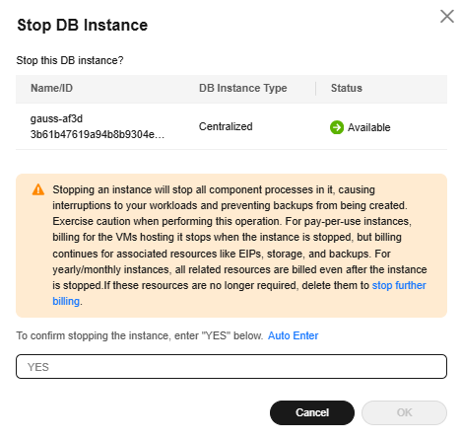The height and width of the screenshot is (440, 461).
Task: Click the DB Instance Type column header
Action: click(x=243, y=88)
